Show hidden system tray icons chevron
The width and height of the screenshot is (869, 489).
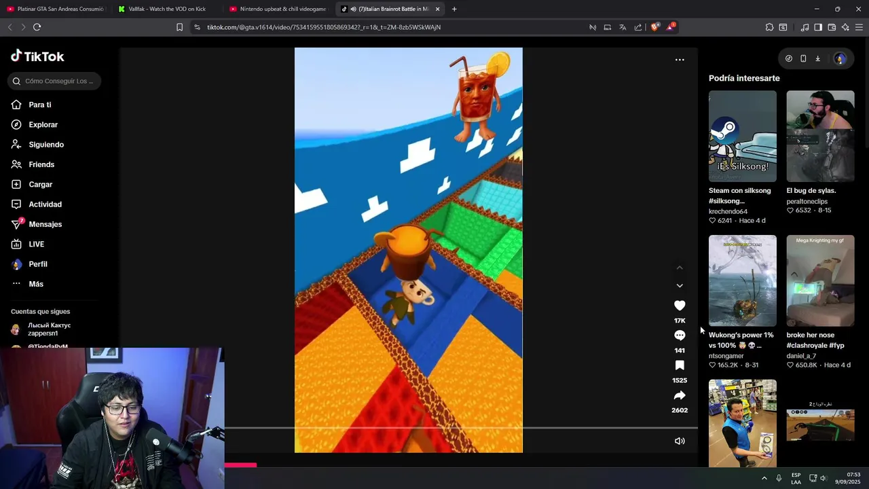tap(764, 478)
